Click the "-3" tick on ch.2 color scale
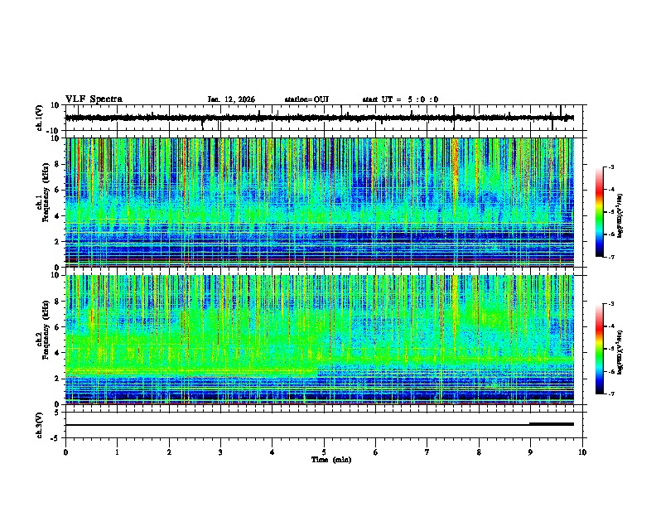Viewport: 656px width, 507px height. click(x=611, y=304)
